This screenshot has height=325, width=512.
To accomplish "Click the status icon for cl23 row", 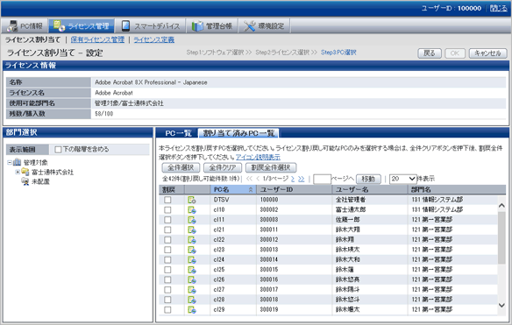I will pyautogui.click(x=192, y=250).
